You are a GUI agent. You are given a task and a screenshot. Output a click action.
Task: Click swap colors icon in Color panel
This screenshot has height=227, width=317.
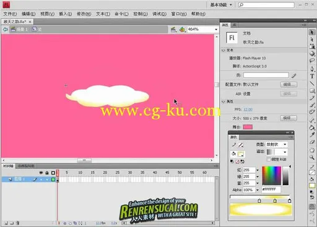coord(243,161)
